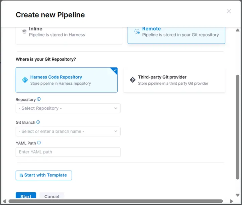This screenshot has height=205, width=242.
Task: Show info tooltip next to YAML Path label
Action: click(39, 143)
